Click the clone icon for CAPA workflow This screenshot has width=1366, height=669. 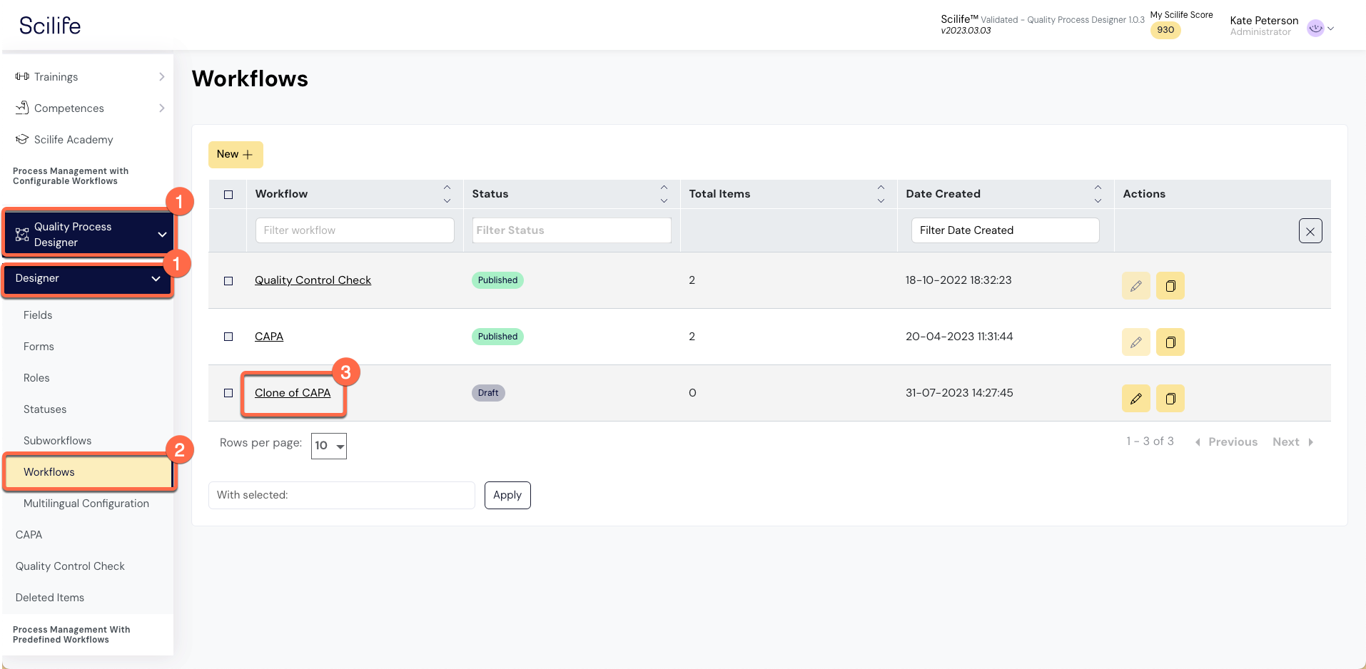(x=1170, y=342)
